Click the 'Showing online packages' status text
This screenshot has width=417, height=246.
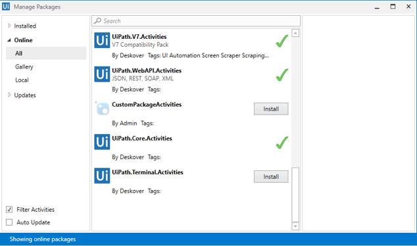pos(43,239)
